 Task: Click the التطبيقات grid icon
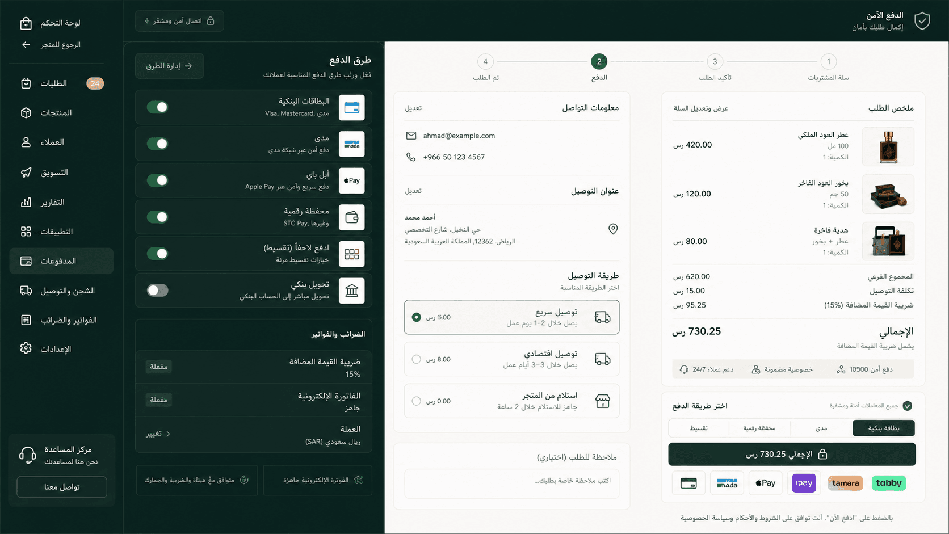click(x=26, y=232)
